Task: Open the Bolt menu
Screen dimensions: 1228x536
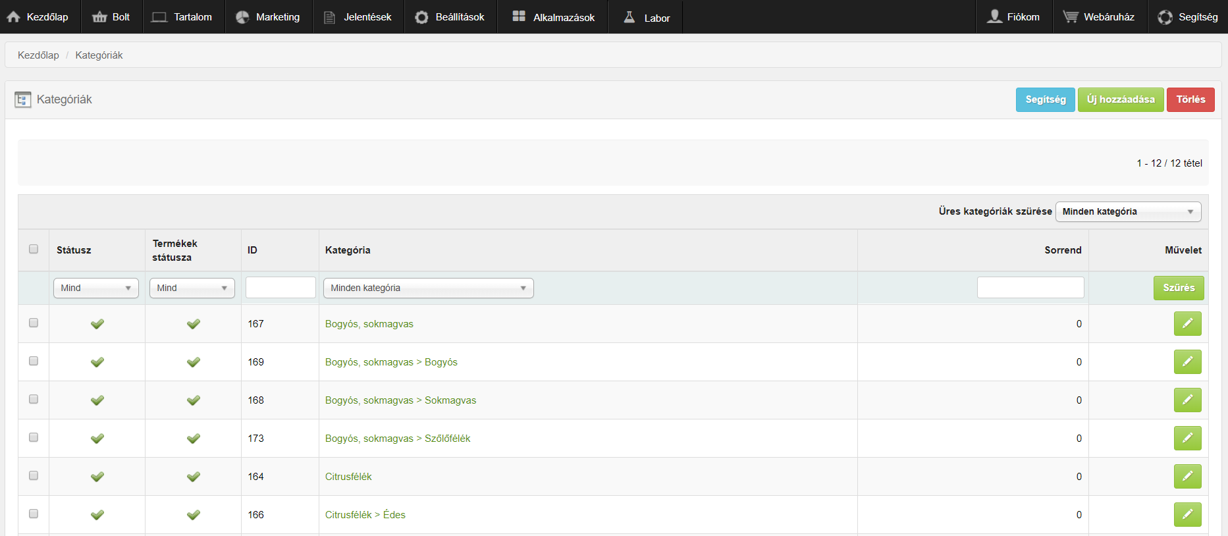Action: (111, 17)
